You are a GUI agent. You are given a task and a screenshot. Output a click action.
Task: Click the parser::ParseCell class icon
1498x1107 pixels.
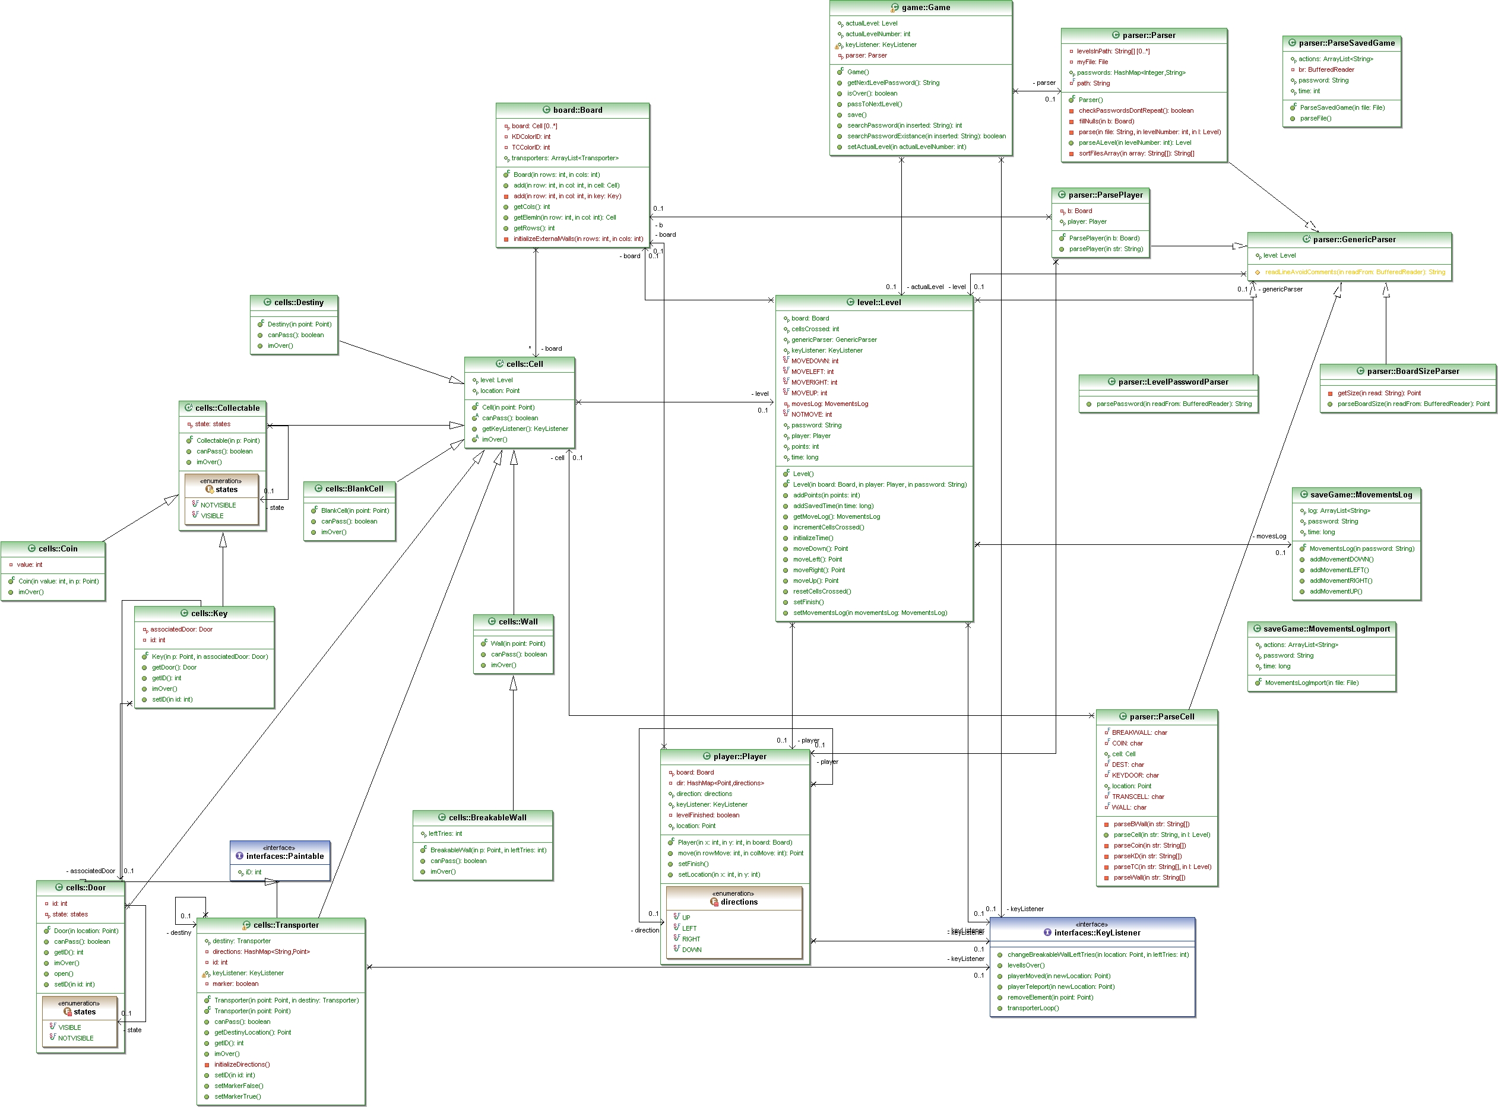pyautogui.click(x=1123, y=716)
